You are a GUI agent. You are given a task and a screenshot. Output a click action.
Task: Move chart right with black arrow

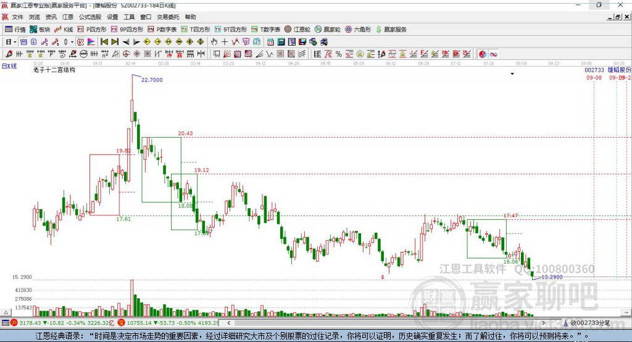click(x=136, y=42)
